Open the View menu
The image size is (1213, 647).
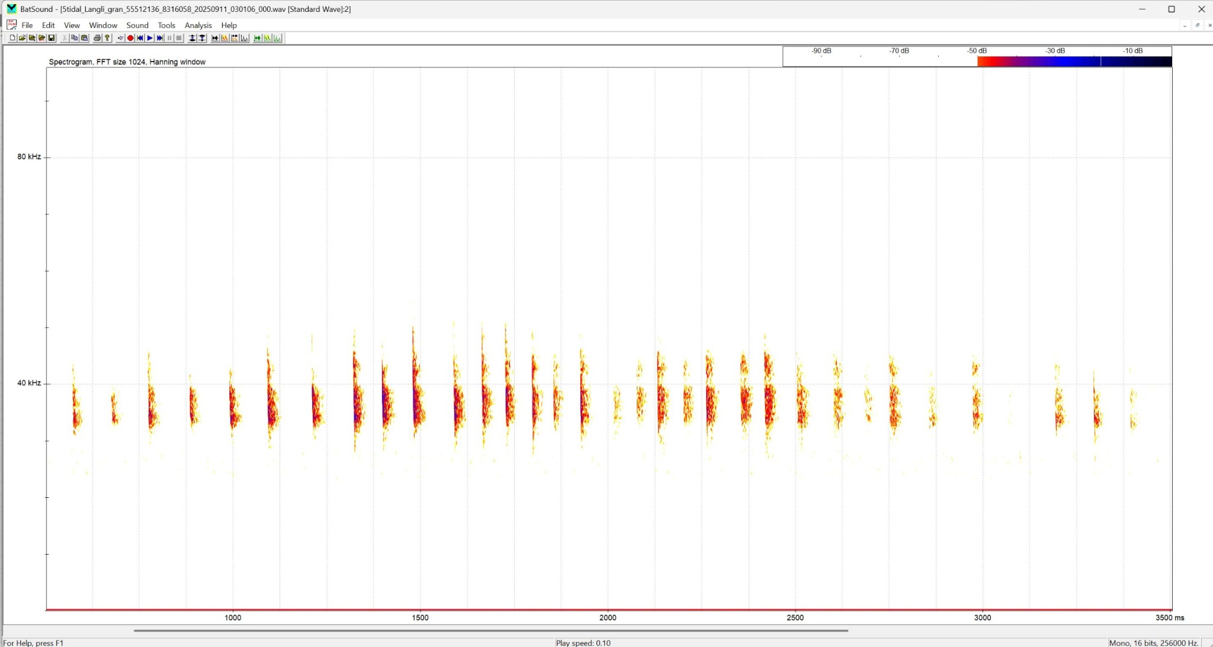click(72, 25)
